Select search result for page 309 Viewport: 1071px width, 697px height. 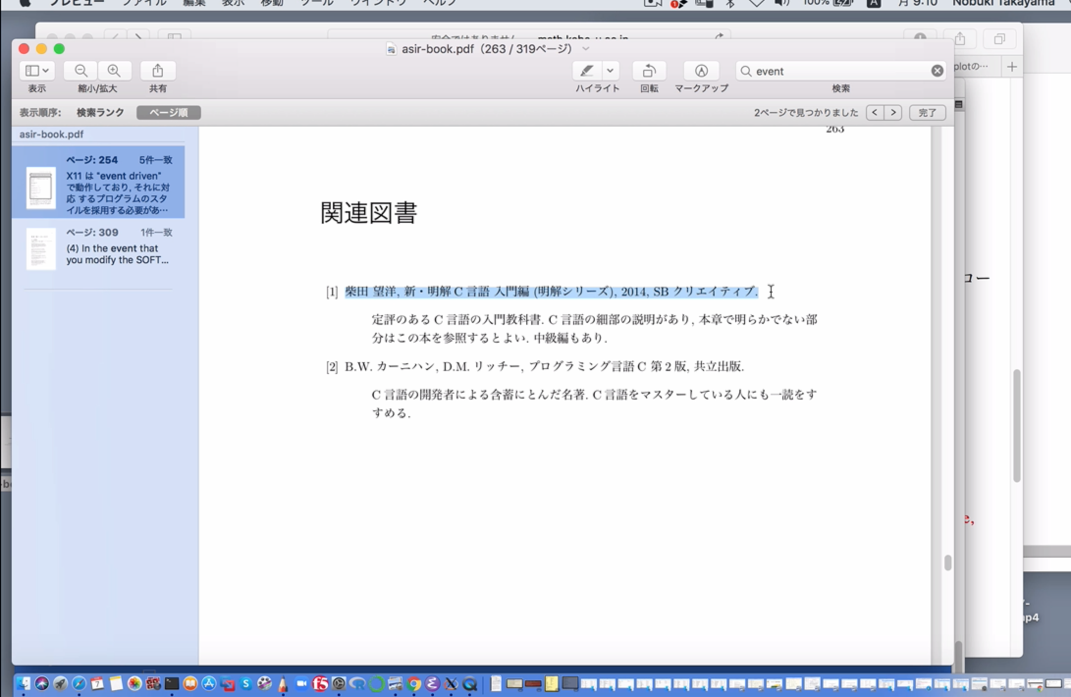(x=98, y=248)
